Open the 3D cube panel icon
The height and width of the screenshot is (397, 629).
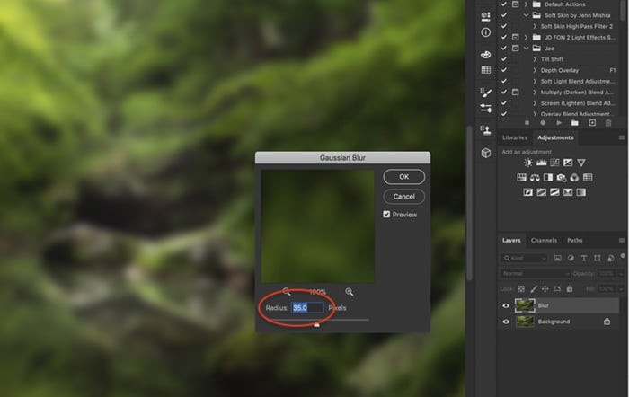coord(486,153)
